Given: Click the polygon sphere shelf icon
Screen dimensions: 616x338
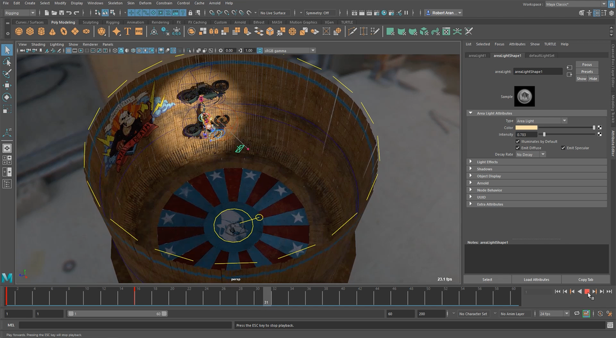Looking at the screenshot, I should (20, 31).
